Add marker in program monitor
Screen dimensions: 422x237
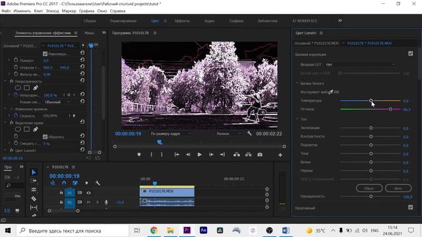[x=139, y=155]
